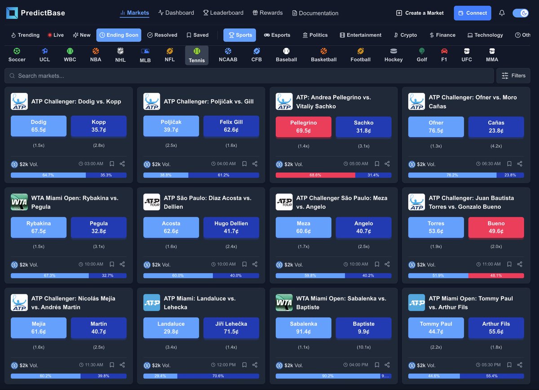Open the Filters panel
The image size is (539, 390).
(x=513, y=75)
